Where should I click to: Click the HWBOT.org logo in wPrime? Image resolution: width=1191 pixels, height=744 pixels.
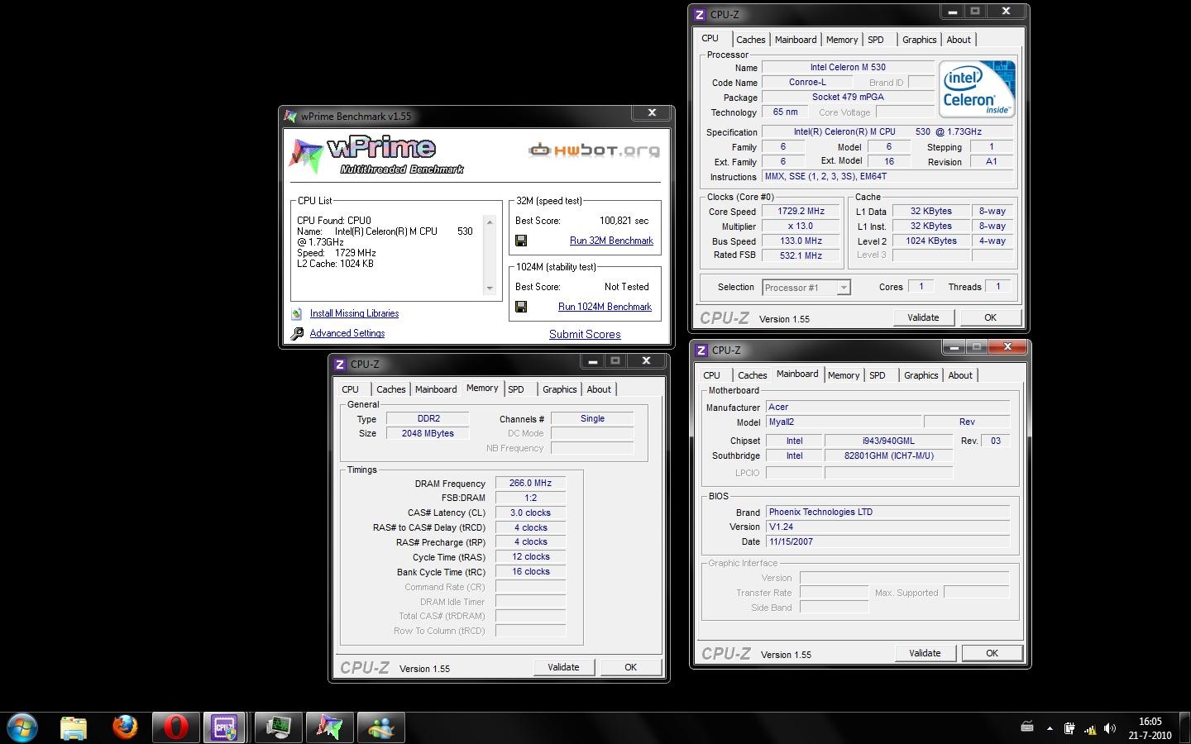click(x=594, y=150)
